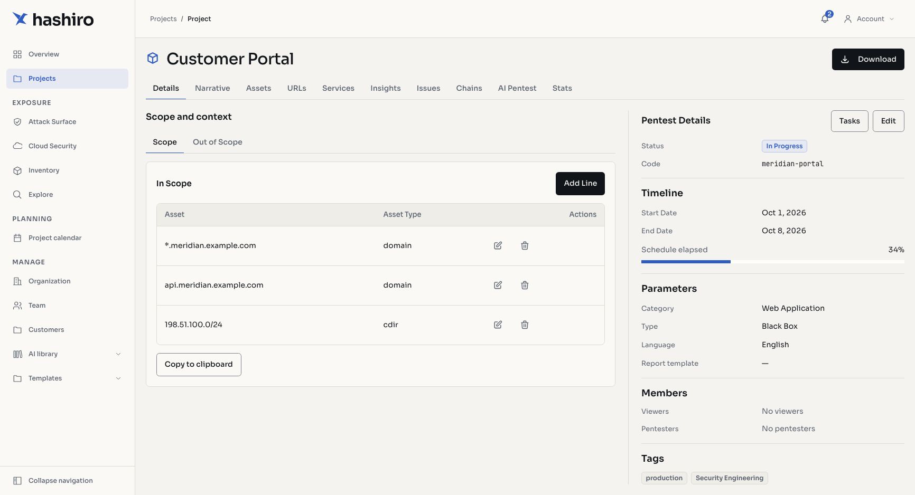Screen dimensions: 915x495
Task: Click the Add Line button
Action: (x=580, y=184)
